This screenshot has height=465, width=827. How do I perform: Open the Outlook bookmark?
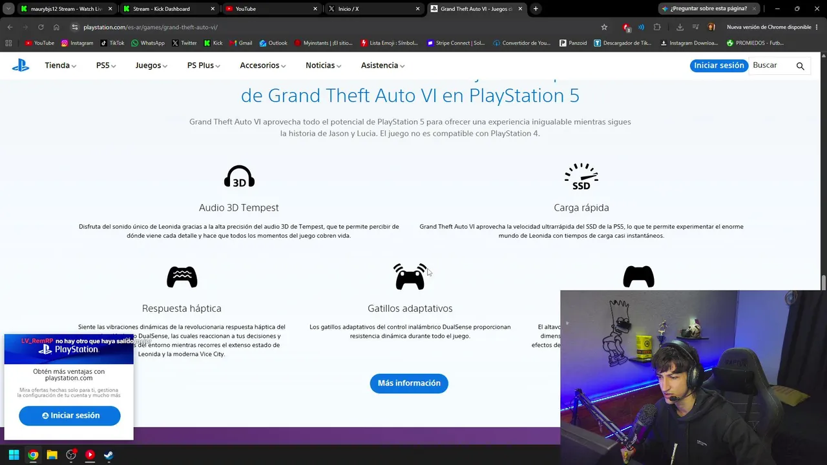coord(273,43)
